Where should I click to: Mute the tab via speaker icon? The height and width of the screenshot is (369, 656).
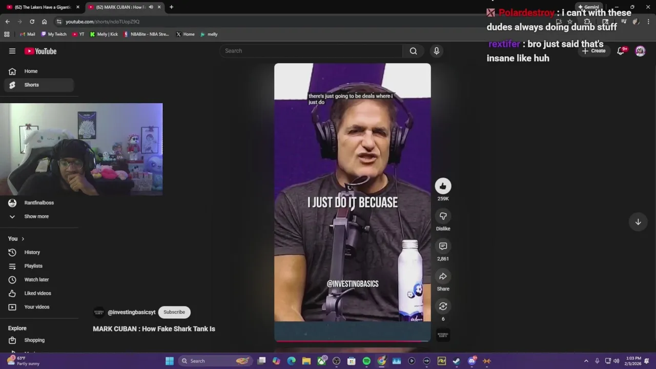click(x=151, y=7)
